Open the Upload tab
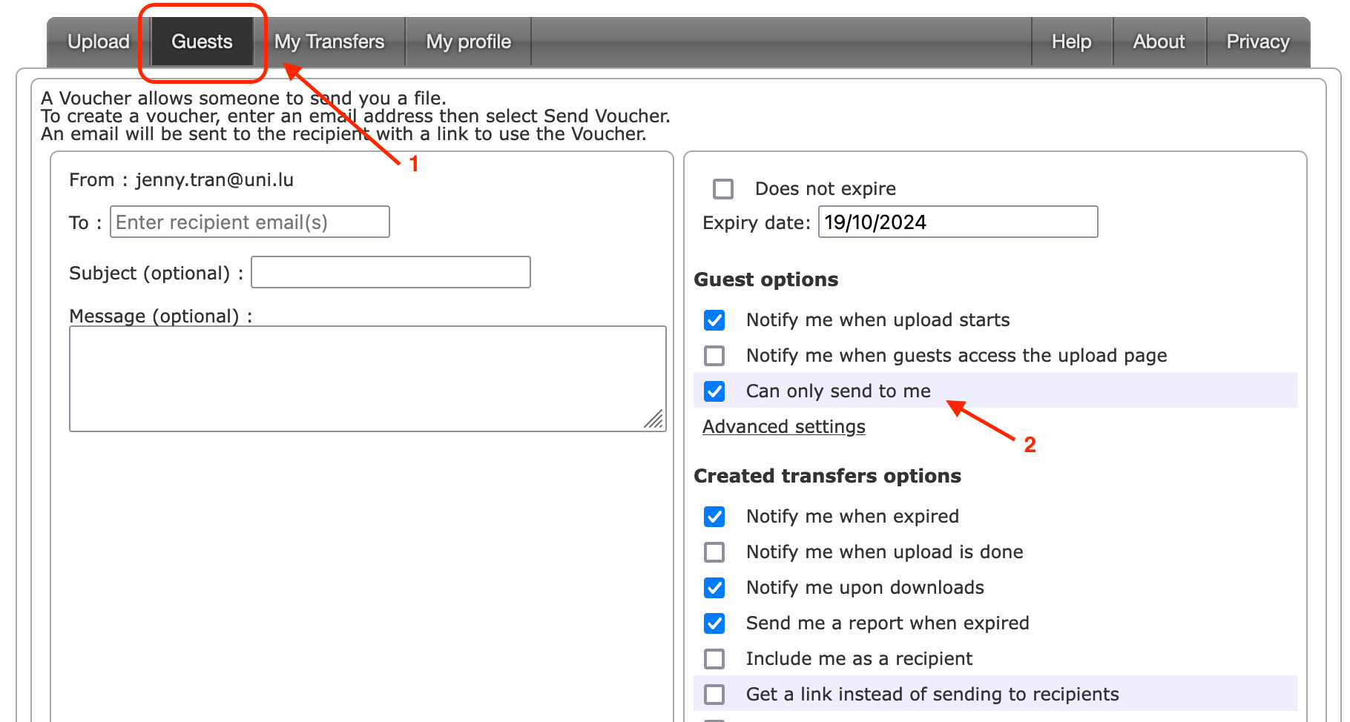 (99, 42)
